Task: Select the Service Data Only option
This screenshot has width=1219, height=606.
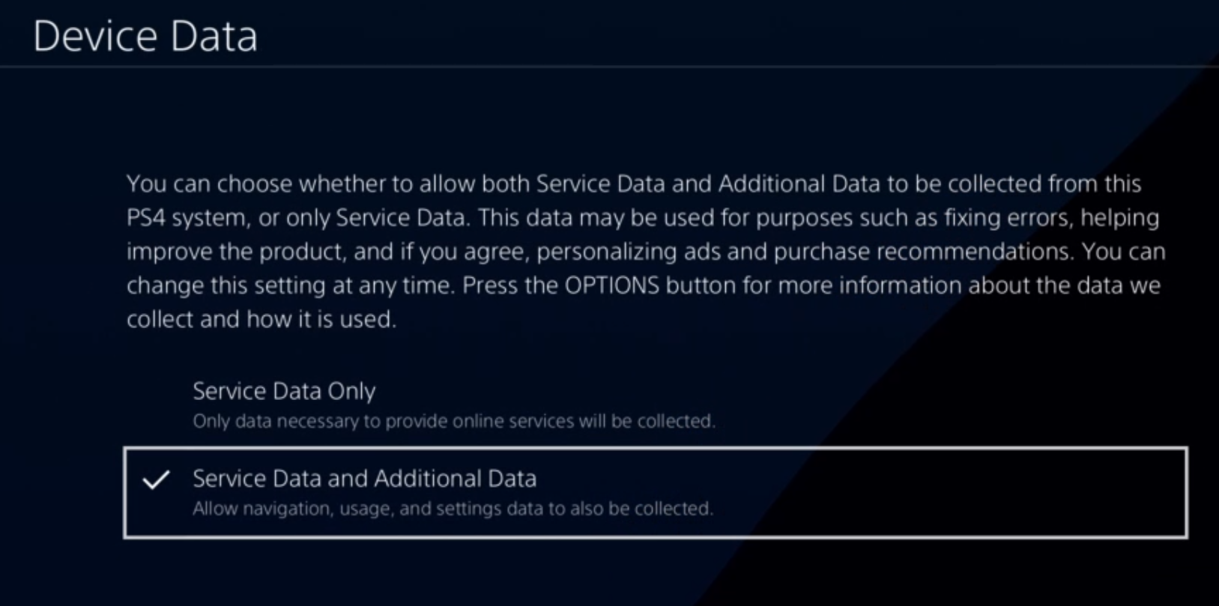Action: pos(284,391)
